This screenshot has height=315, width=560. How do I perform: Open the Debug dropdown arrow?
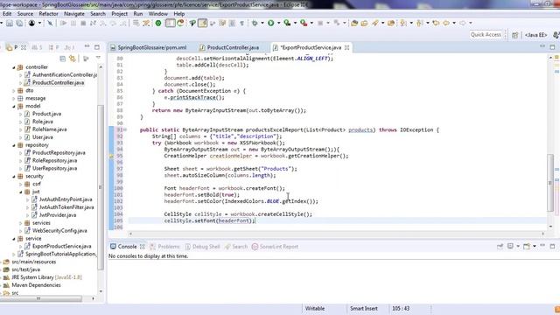coord(262,24)
